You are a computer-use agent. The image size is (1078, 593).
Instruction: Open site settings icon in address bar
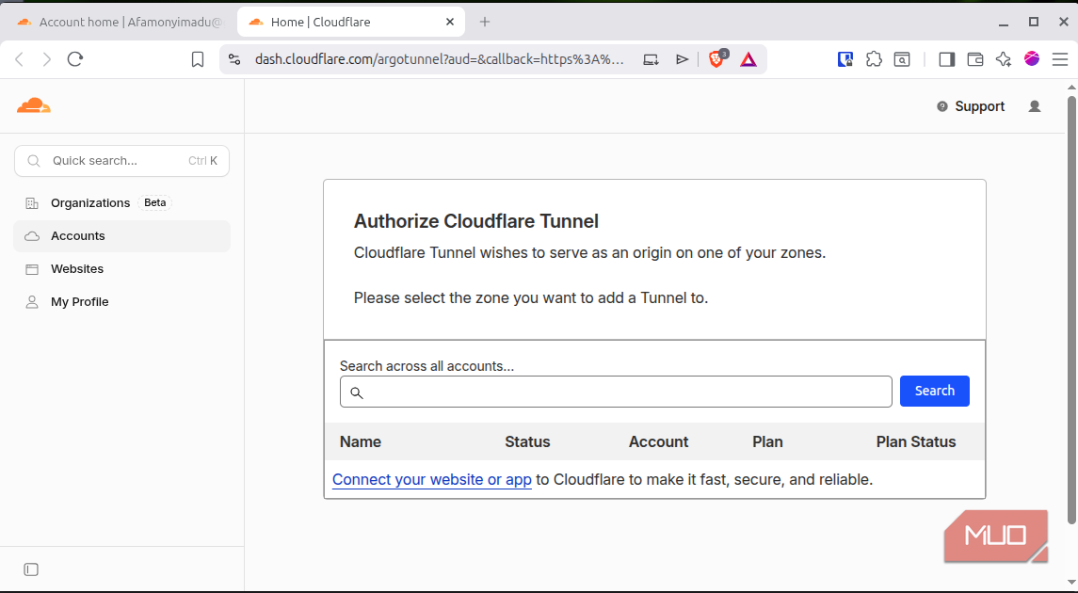234,60
